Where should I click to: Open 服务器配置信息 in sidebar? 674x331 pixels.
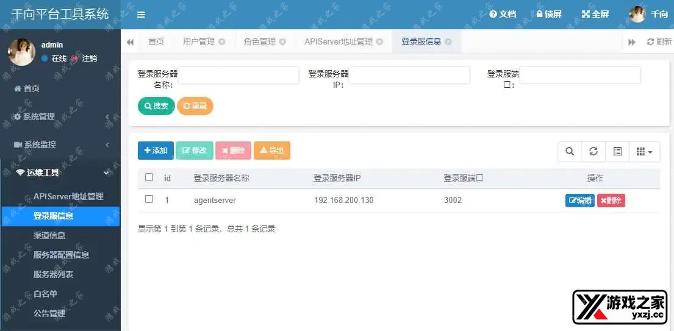[61, 255]
